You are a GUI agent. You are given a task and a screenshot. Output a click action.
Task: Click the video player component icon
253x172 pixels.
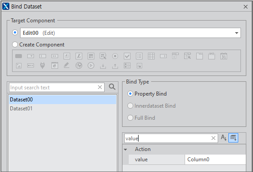[x=91, y=66]
